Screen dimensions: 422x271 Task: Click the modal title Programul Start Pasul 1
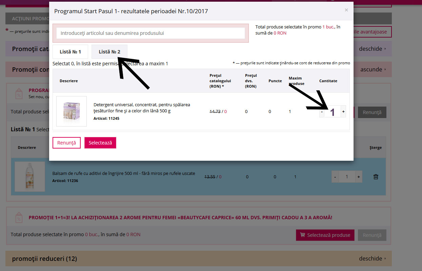131,11
